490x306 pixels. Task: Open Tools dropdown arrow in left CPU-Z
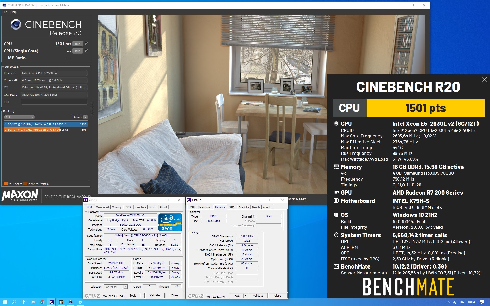point(142,295)
